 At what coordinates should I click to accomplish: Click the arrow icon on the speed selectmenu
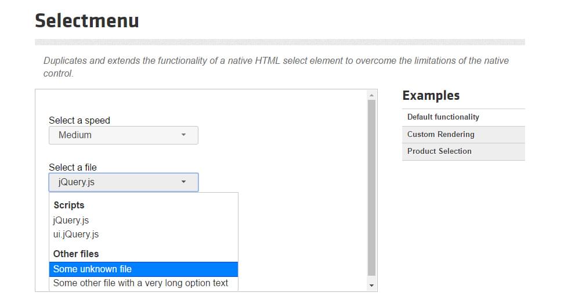point(183,135)
